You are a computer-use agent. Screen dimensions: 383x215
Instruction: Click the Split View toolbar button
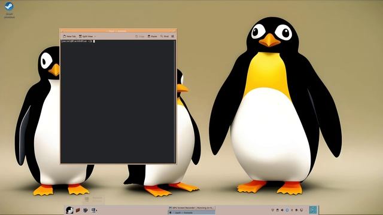[86, 36]
